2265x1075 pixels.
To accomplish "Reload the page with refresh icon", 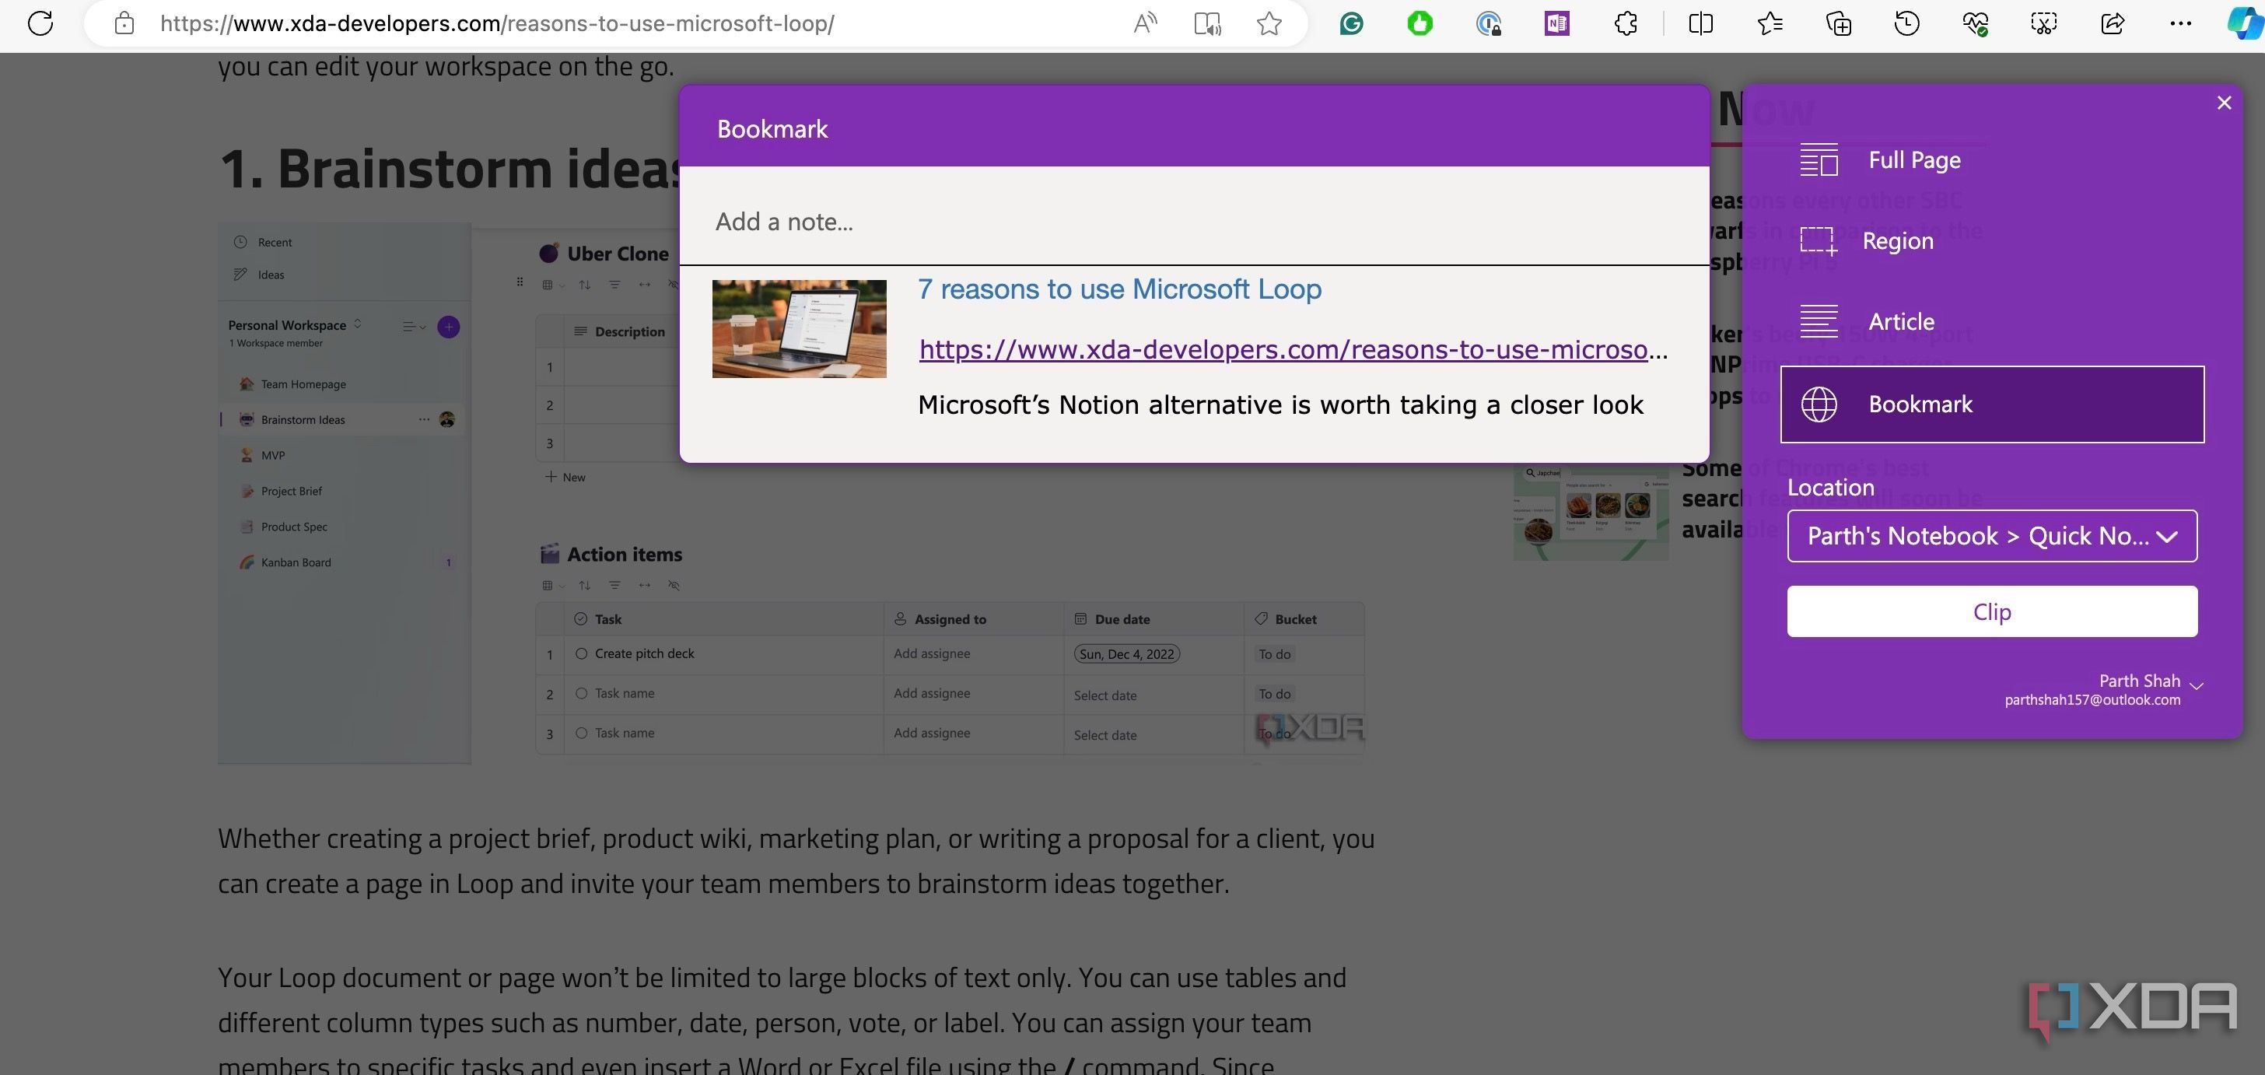I will (40, 23).
